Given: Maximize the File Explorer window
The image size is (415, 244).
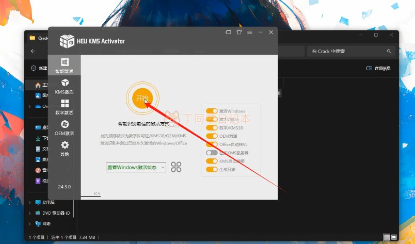Looking at the screenshot, I should [376, 35].
